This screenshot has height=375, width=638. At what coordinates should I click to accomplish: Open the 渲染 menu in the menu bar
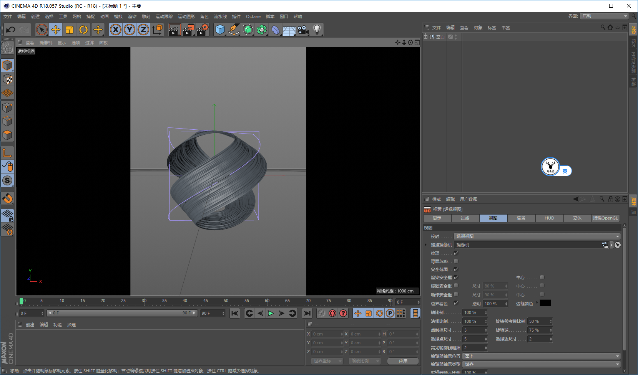point(132,17)
